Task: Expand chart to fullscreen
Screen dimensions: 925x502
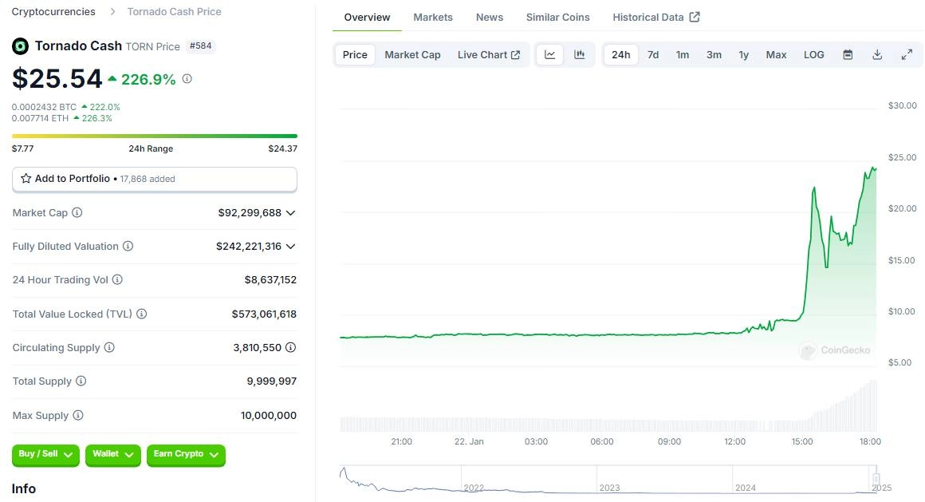Action: click(x=907, y=55)
